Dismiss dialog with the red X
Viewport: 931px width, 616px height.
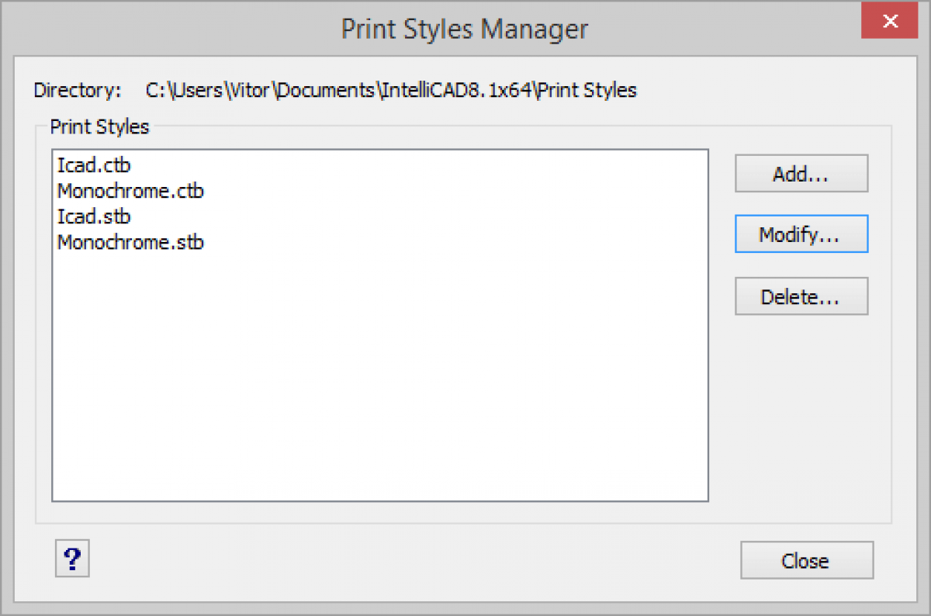coord(889,21)
